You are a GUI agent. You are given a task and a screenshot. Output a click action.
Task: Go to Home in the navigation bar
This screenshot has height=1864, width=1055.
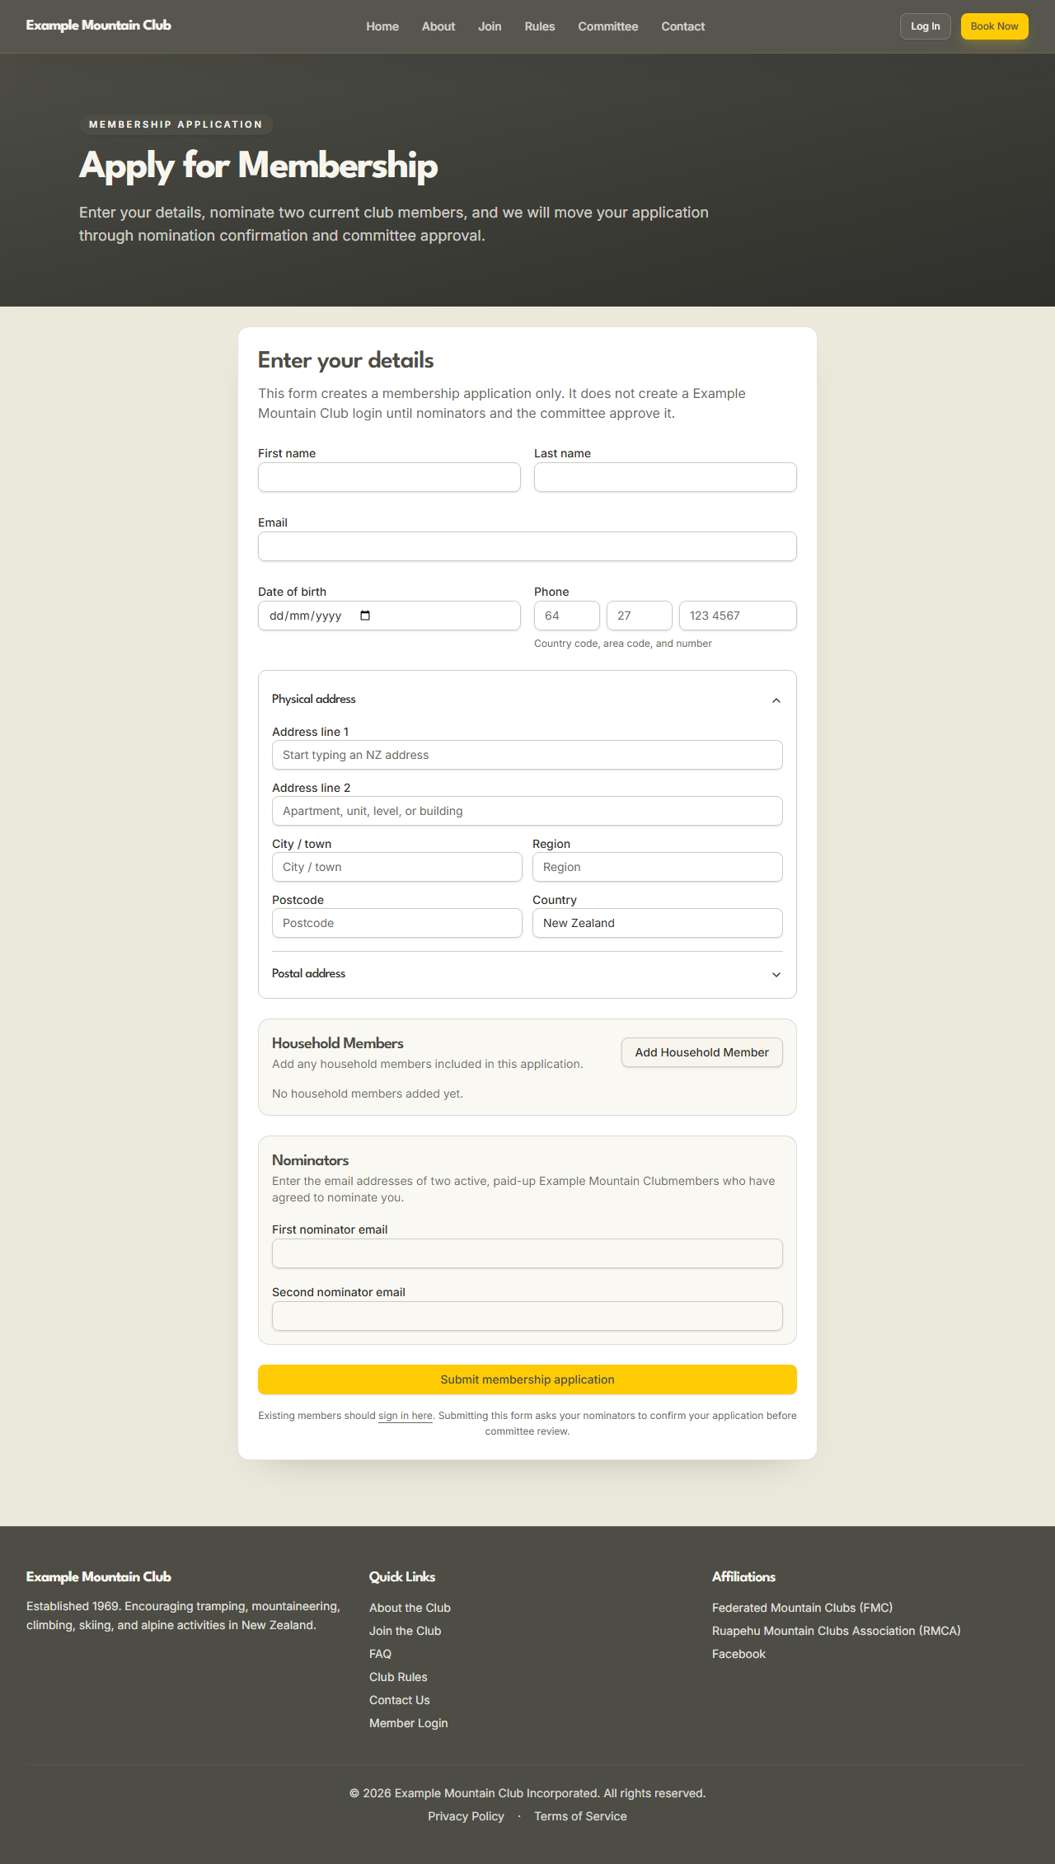tap(382, 26)
